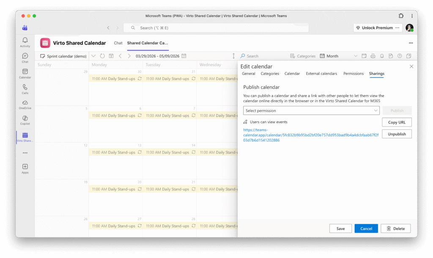Open the published calendar URL link
The height and width of the screenshot is (258, 433).
coord(311,135)
